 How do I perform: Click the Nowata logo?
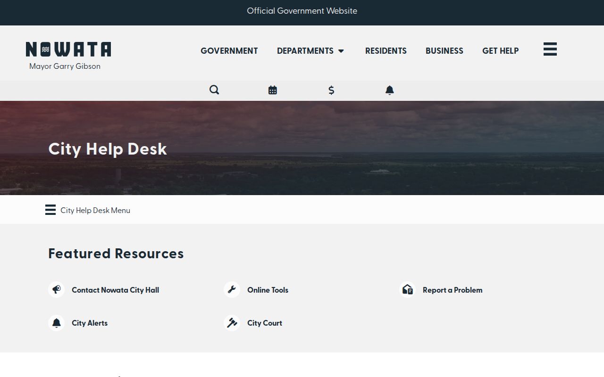click(x=68, y=49)
